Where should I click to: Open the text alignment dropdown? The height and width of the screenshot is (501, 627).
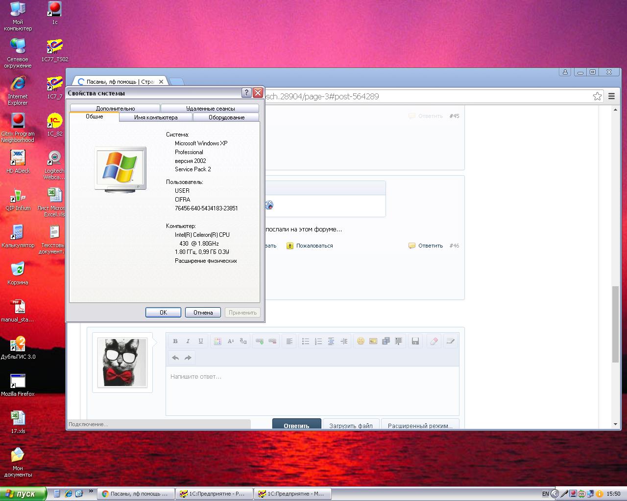[x=289, y=341]
